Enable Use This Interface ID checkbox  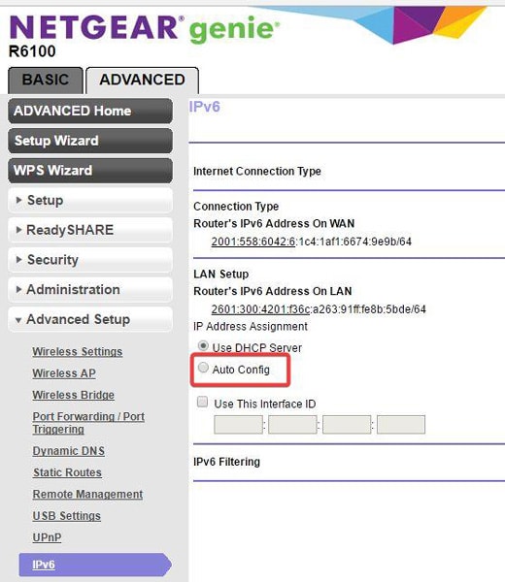point(203,402)
